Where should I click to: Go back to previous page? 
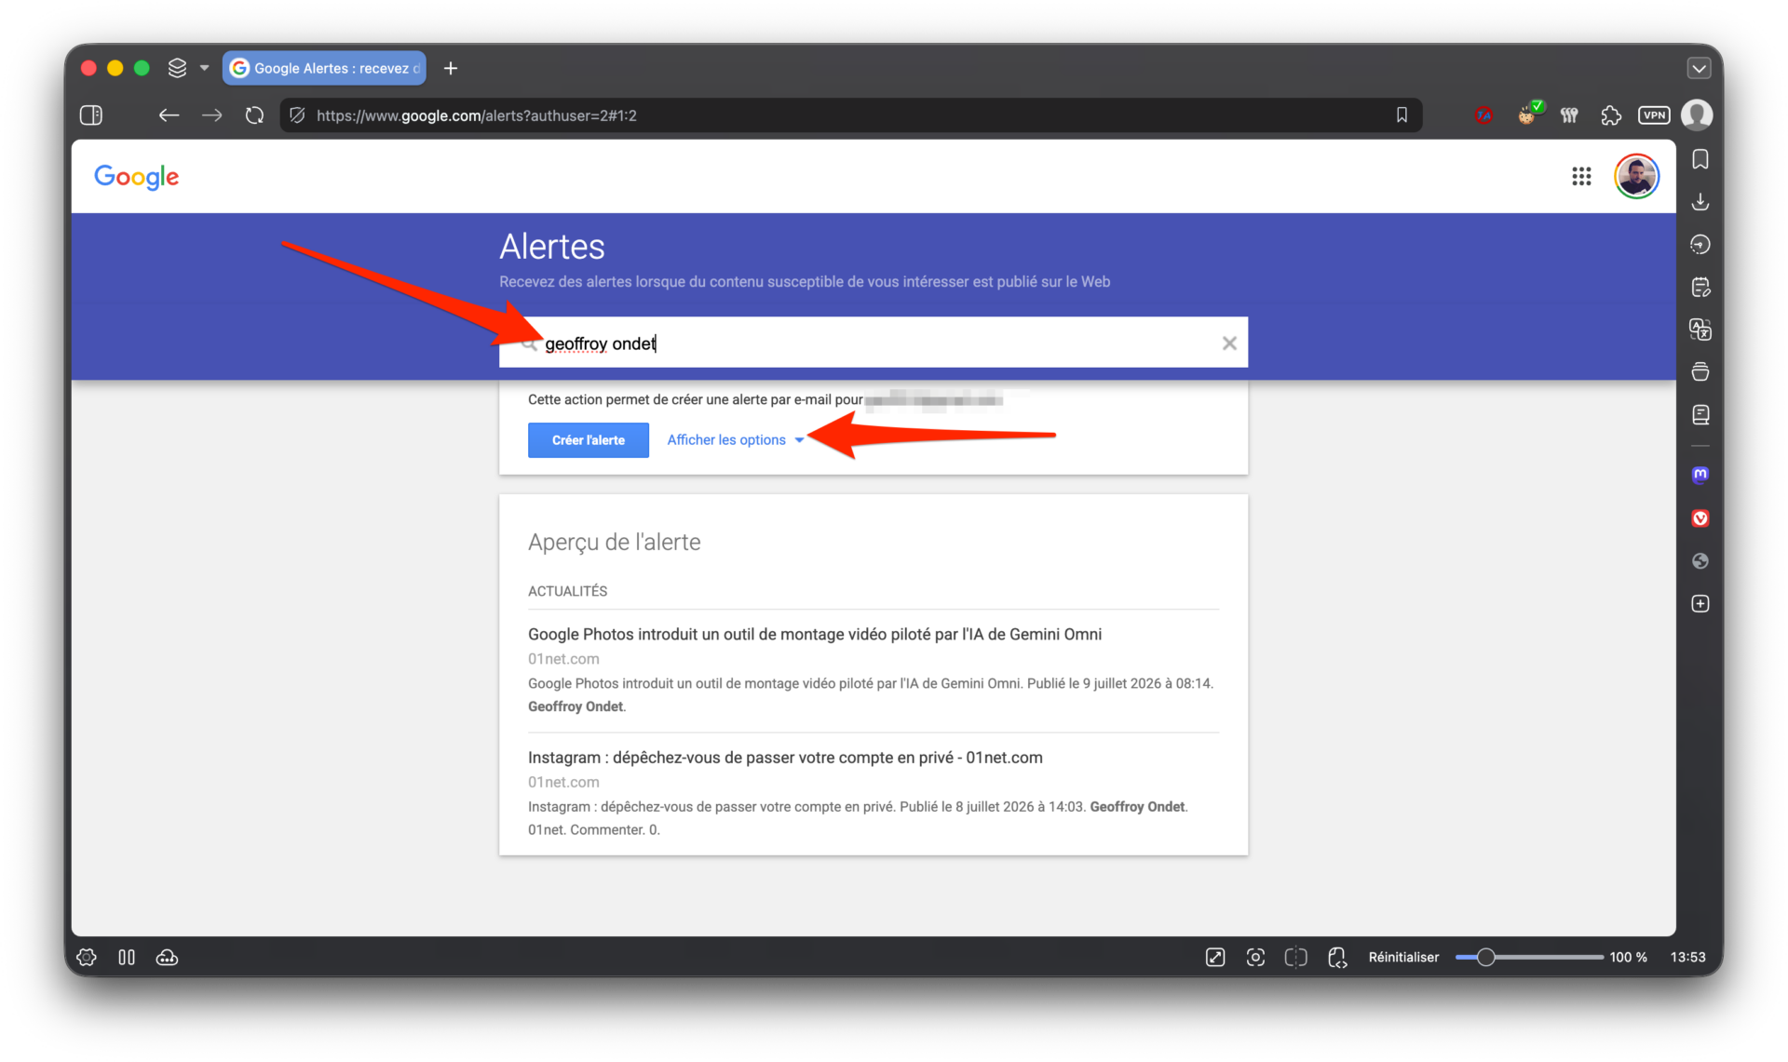pos(169,115)
